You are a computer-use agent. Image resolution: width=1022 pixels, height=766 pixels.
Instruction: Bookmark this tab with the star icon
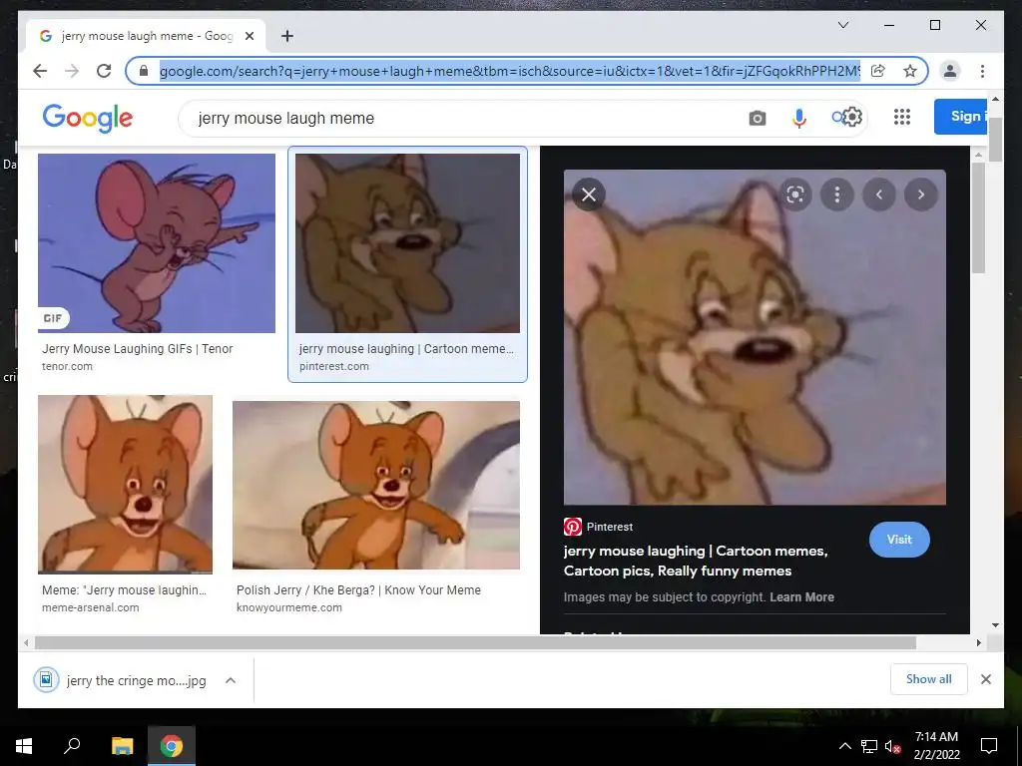[x=910, y=71]
